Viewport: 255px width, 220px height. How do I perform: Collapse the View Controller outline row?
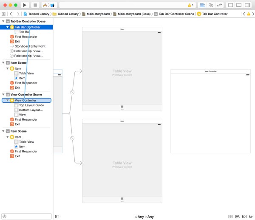8,100
